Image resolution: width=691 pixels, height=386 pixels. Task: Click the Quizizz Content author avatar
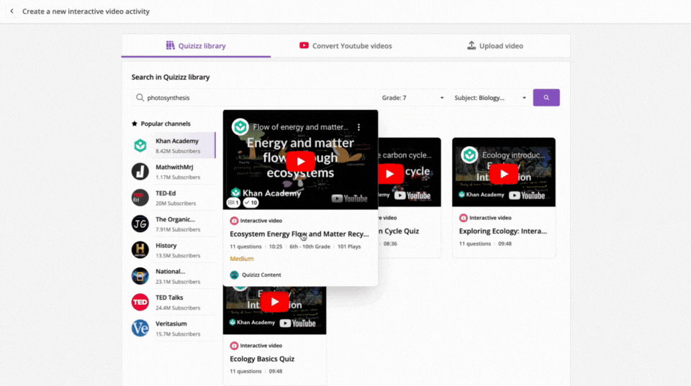[234, 275]
